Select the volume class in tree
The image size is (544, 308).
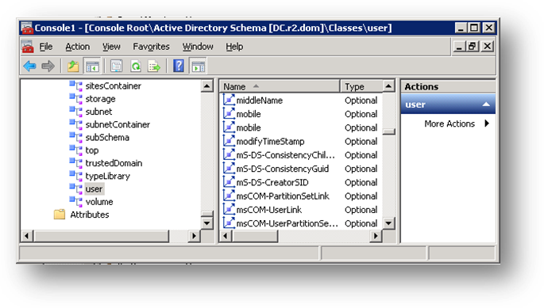click(99, 202)
